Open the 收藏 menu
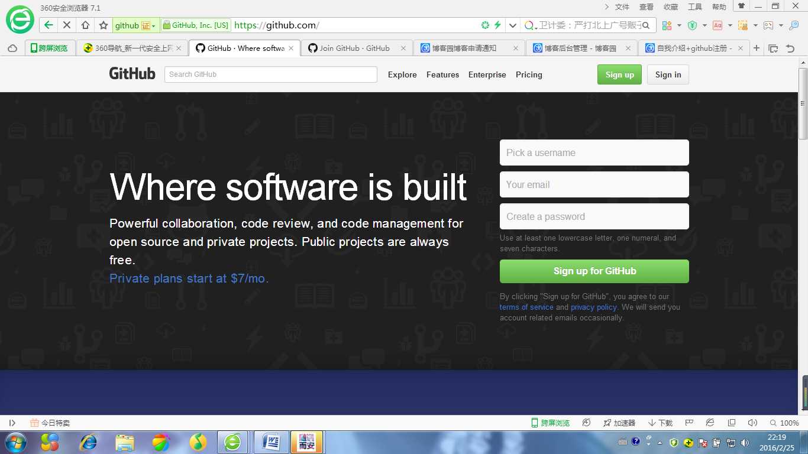The height and width of the screenshot is (454, 808). (671, 7)
